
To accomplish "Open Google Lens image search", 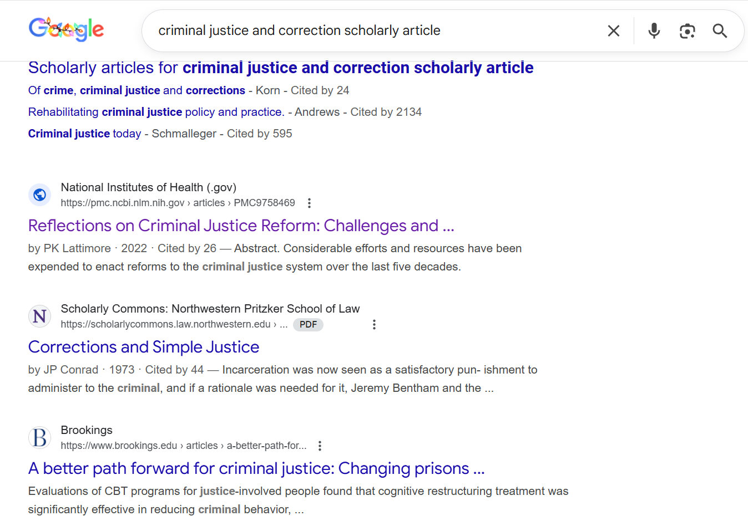I will tap(687, 31).
